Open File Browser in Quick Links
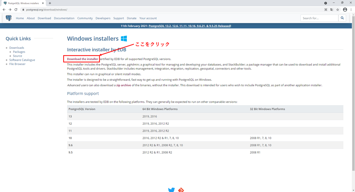 (x=17, y=64)
